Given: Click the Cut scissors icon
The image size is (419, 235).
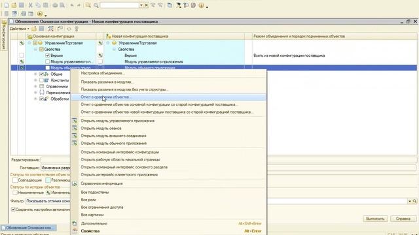Looking at the screenshot, I should click(31, 5).
